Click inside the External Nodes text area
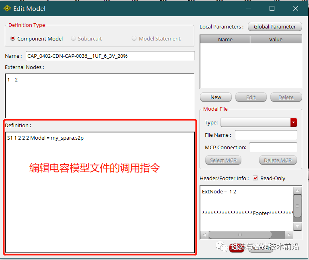309x260 pixels. [x=99, y=96]
